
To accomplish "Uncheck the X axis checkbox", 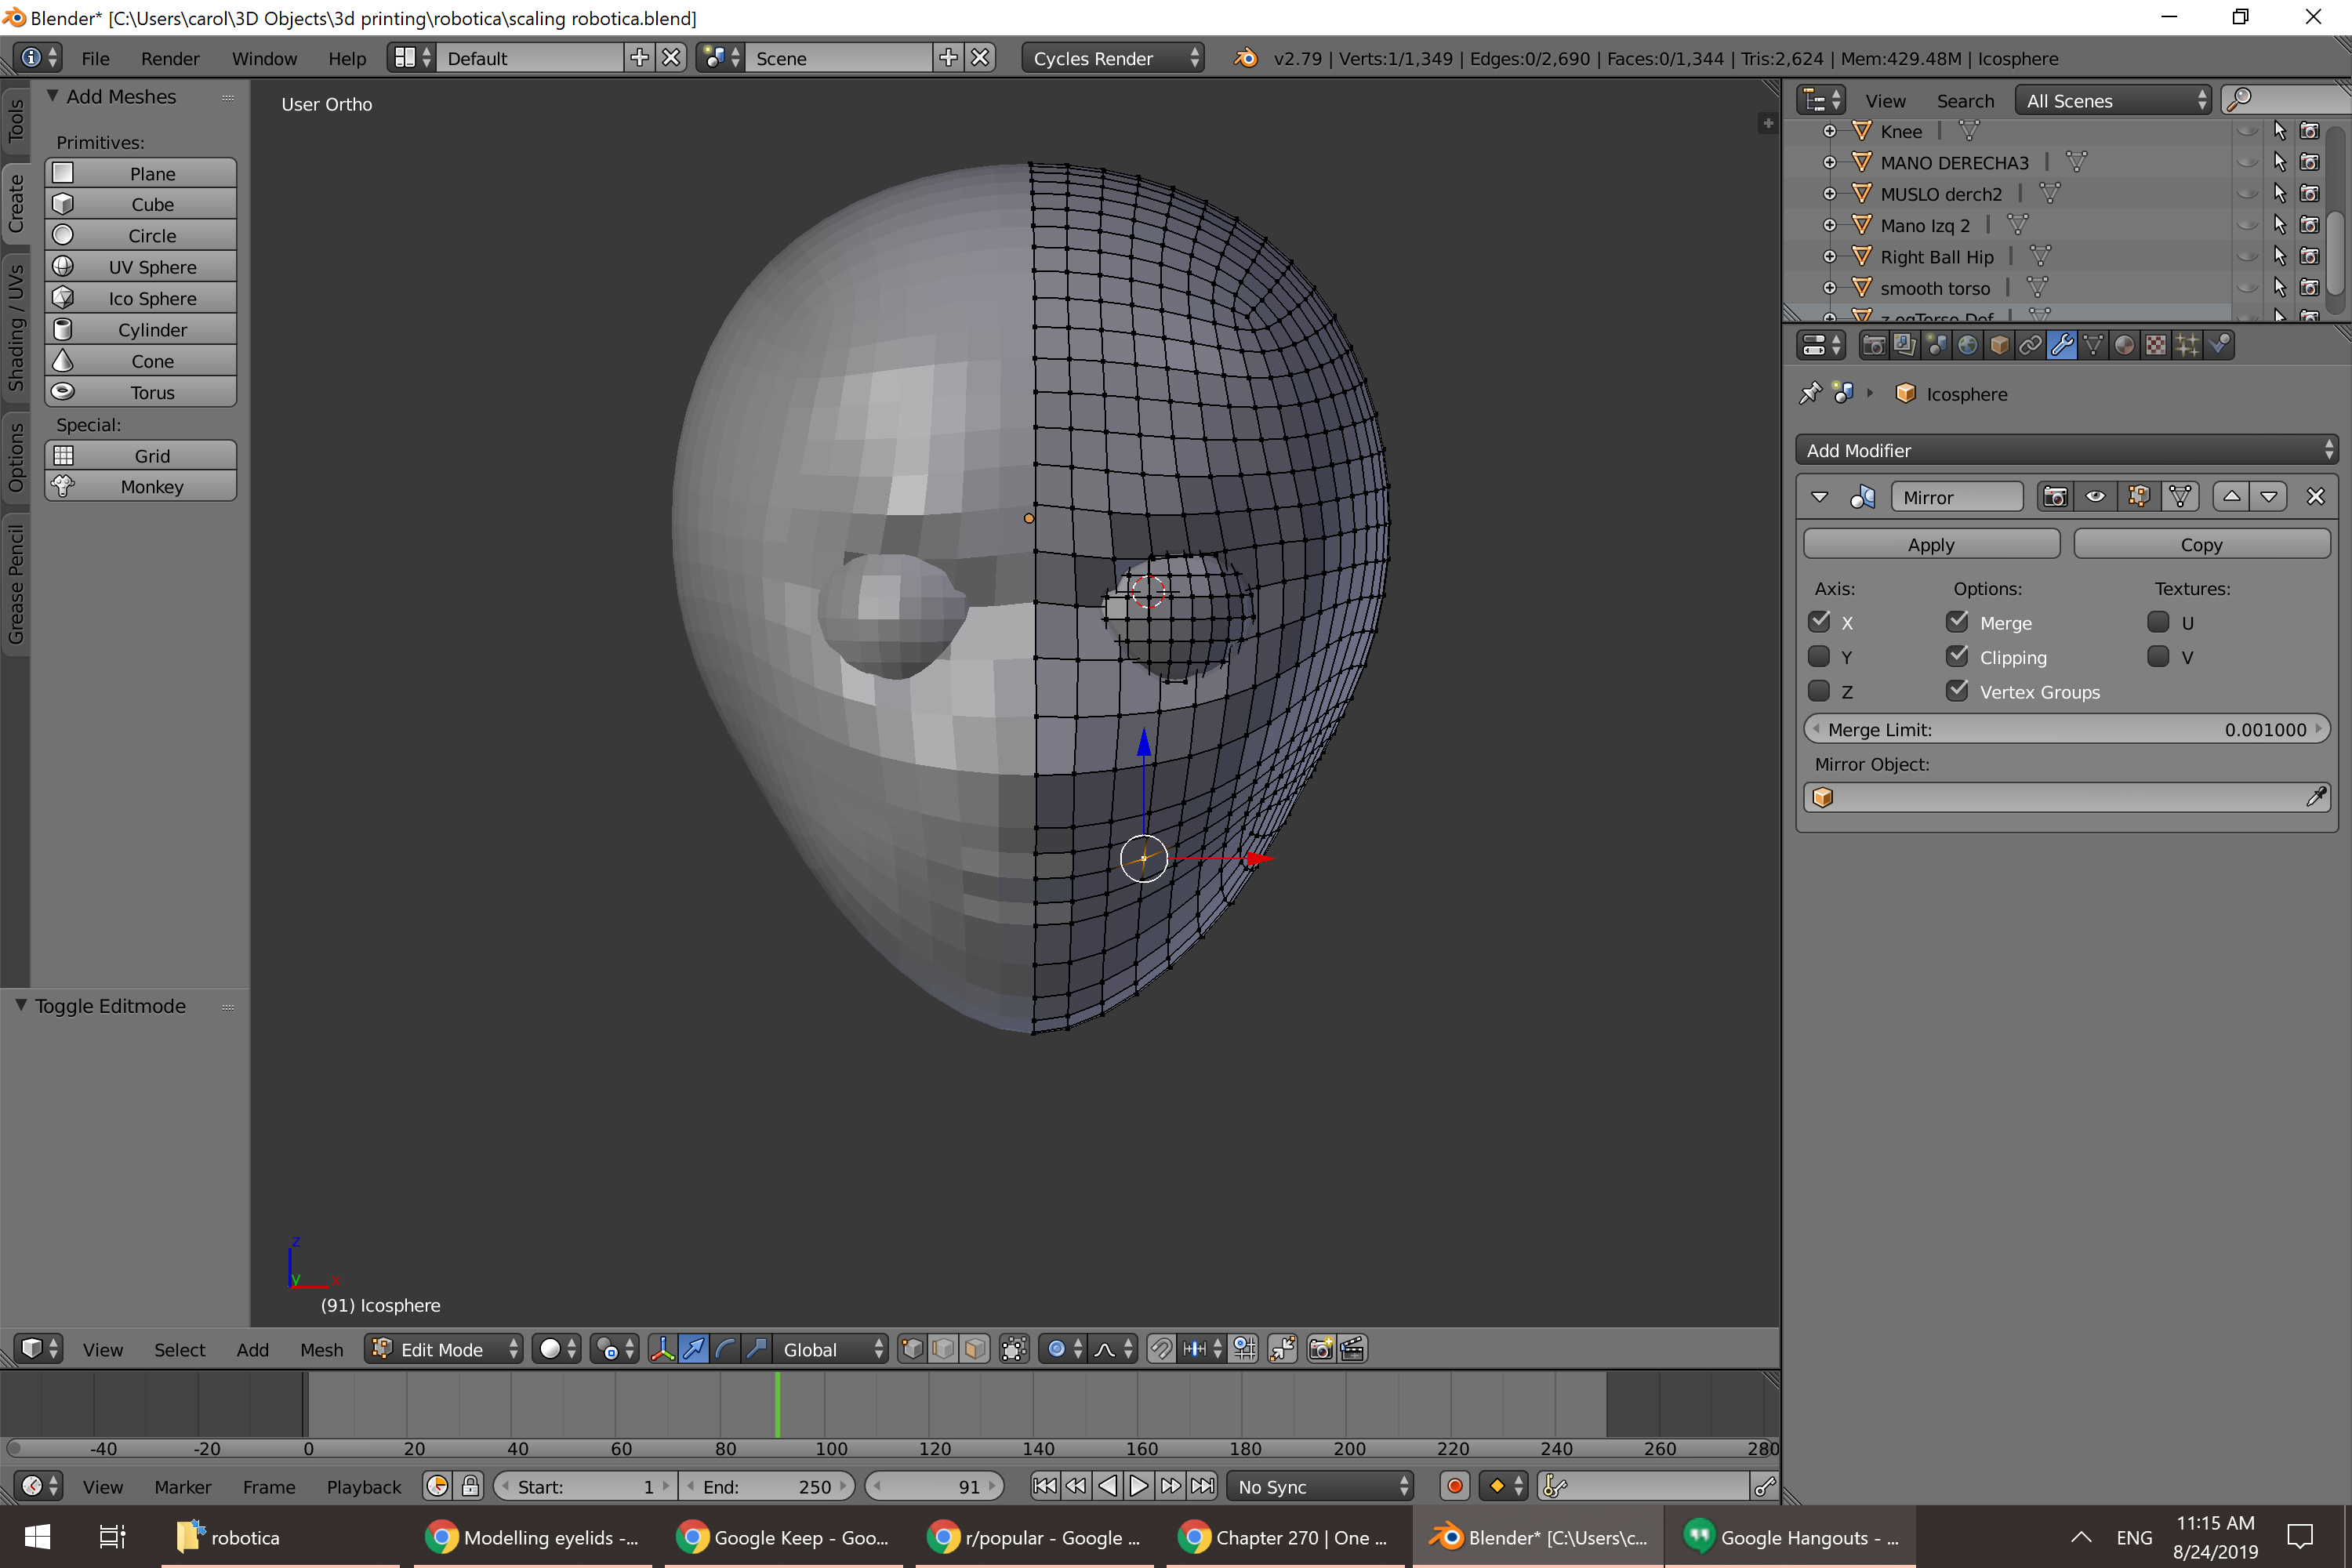I will click(x=1819, y=622).
